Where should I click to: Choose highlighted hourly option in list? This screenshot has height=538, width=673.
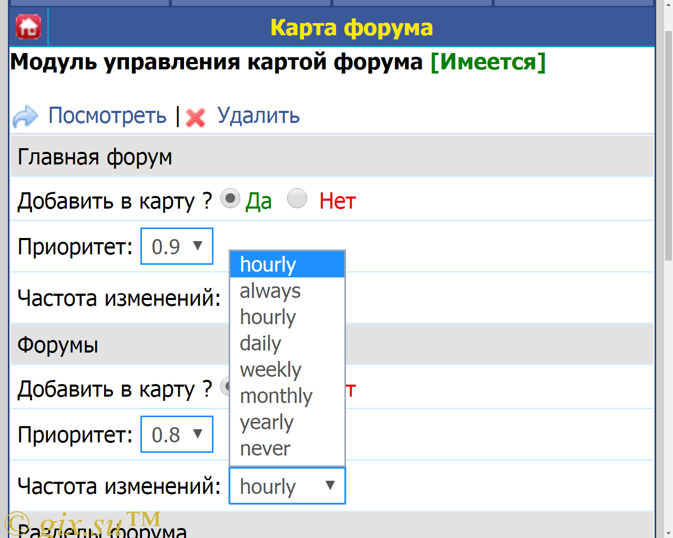point(287,264)
